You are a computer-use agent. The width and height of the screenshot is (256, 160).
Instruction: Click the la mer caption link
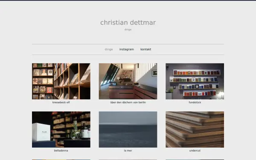tap(128, 151)
